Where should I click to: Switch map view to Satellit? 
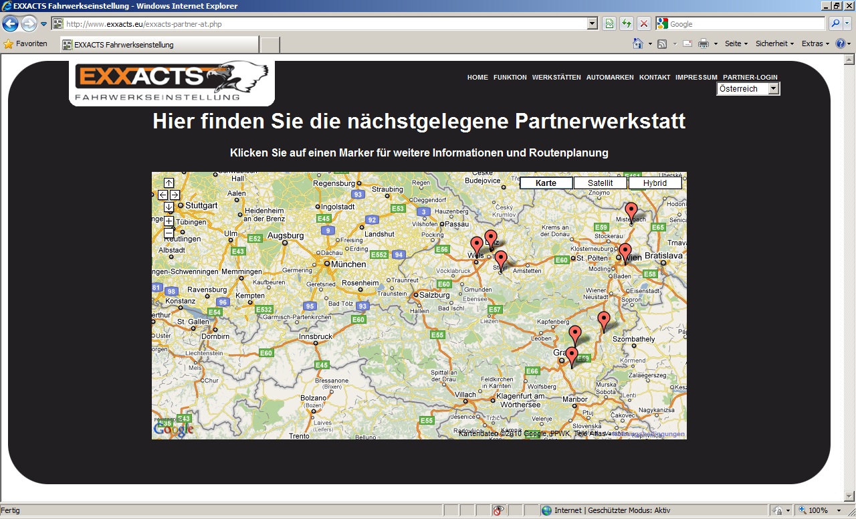601,183
